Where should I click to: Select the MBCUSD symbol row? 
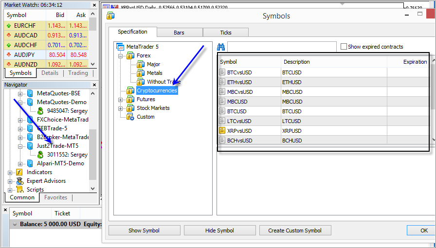click(x=324, y=102)
